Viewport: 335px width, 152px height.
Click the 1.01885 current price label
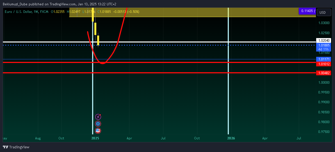click(x=323, y=45)
